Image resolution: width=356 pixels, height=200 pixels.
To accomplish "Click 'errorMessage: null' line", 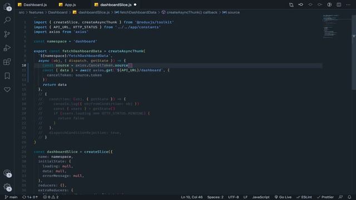I will pos(63,176).
